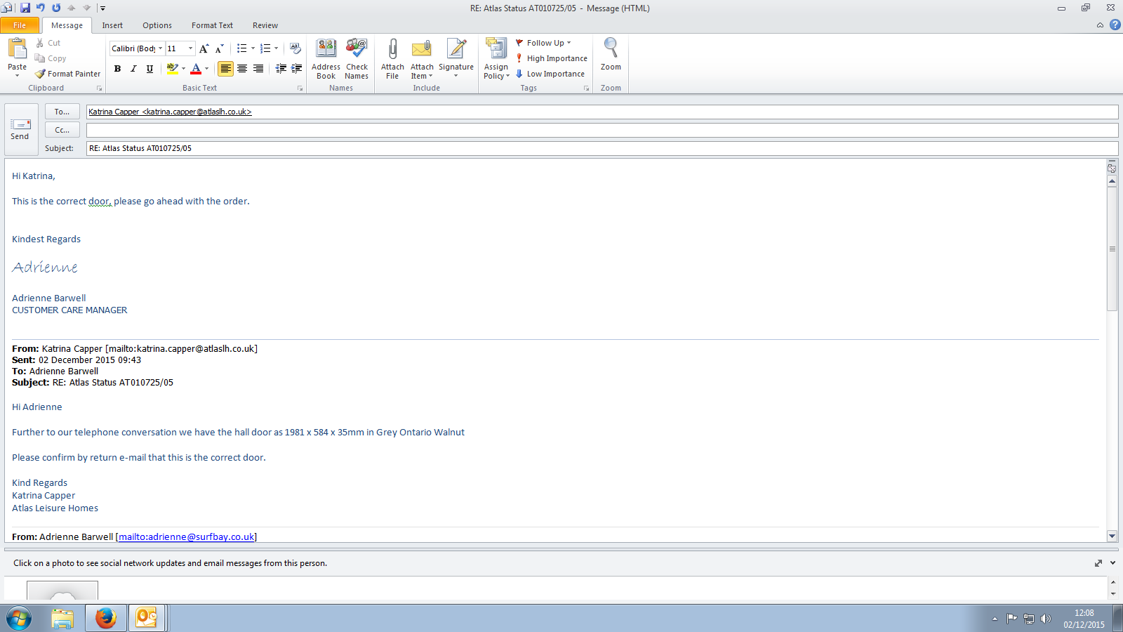This screenshot has width=1123, height=632.
Task: Open the Format Text tab
Action: [x=212, y=25]
